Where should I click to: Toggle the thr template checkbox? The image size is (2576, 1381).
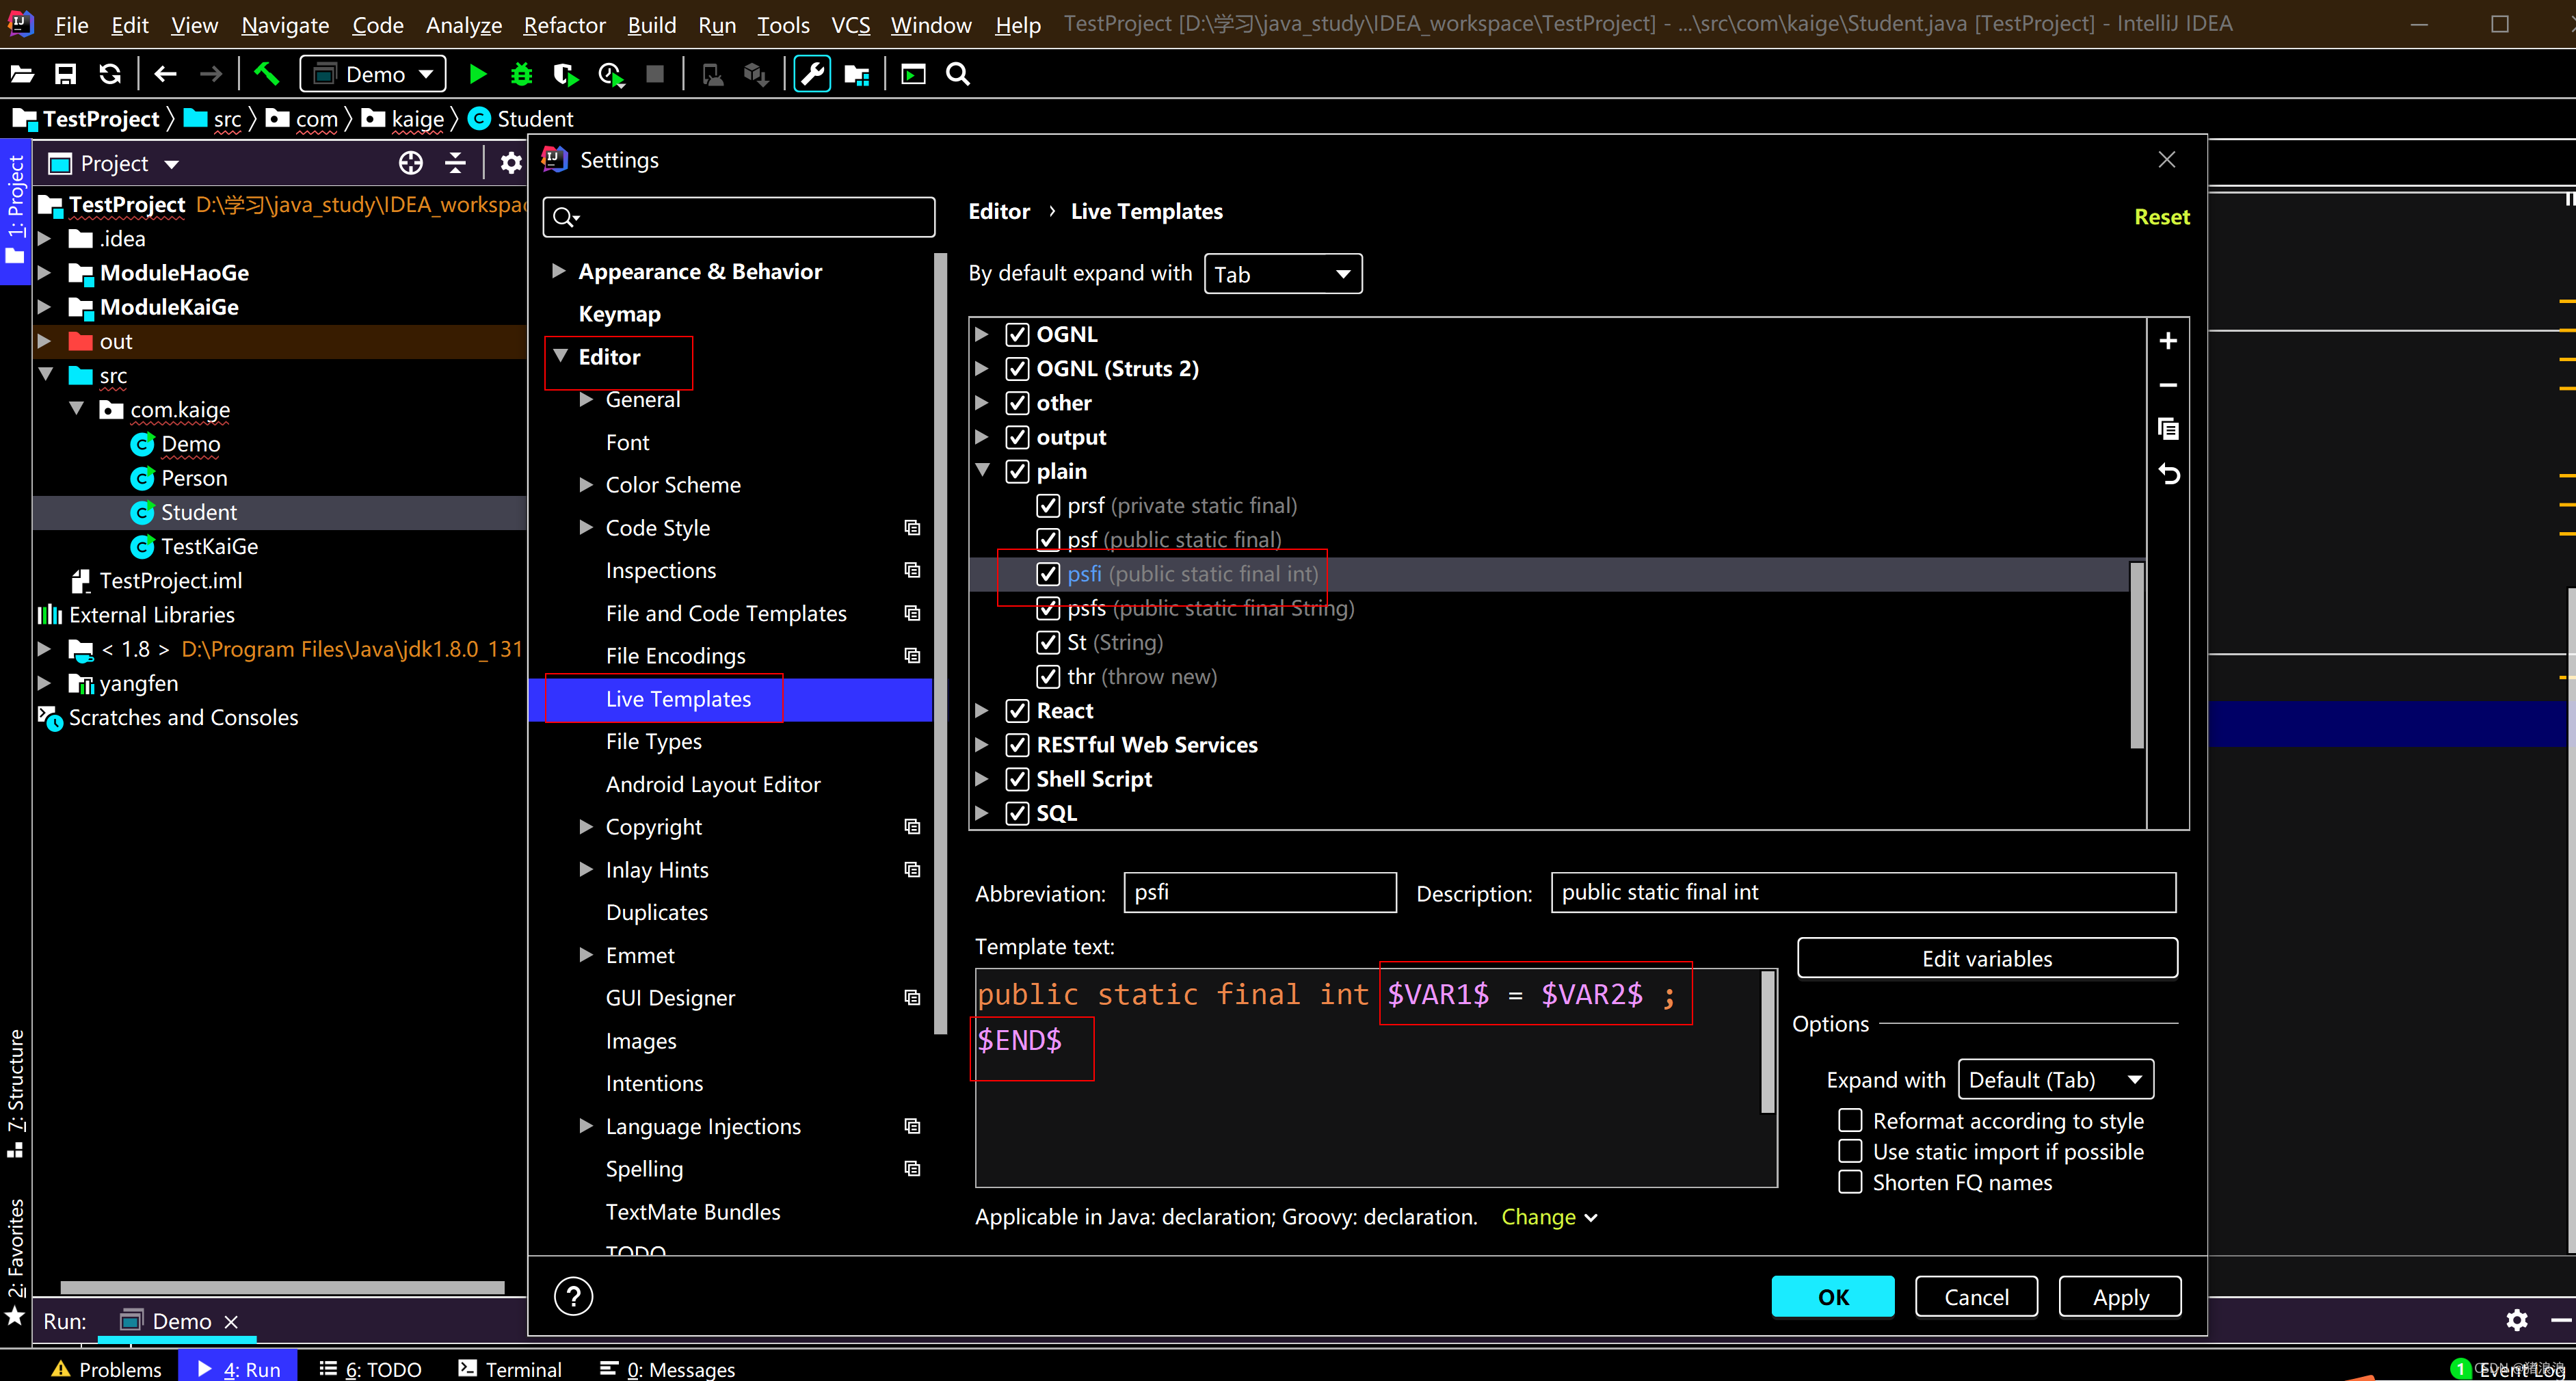pyautogui.click(x=1048, y=676)
